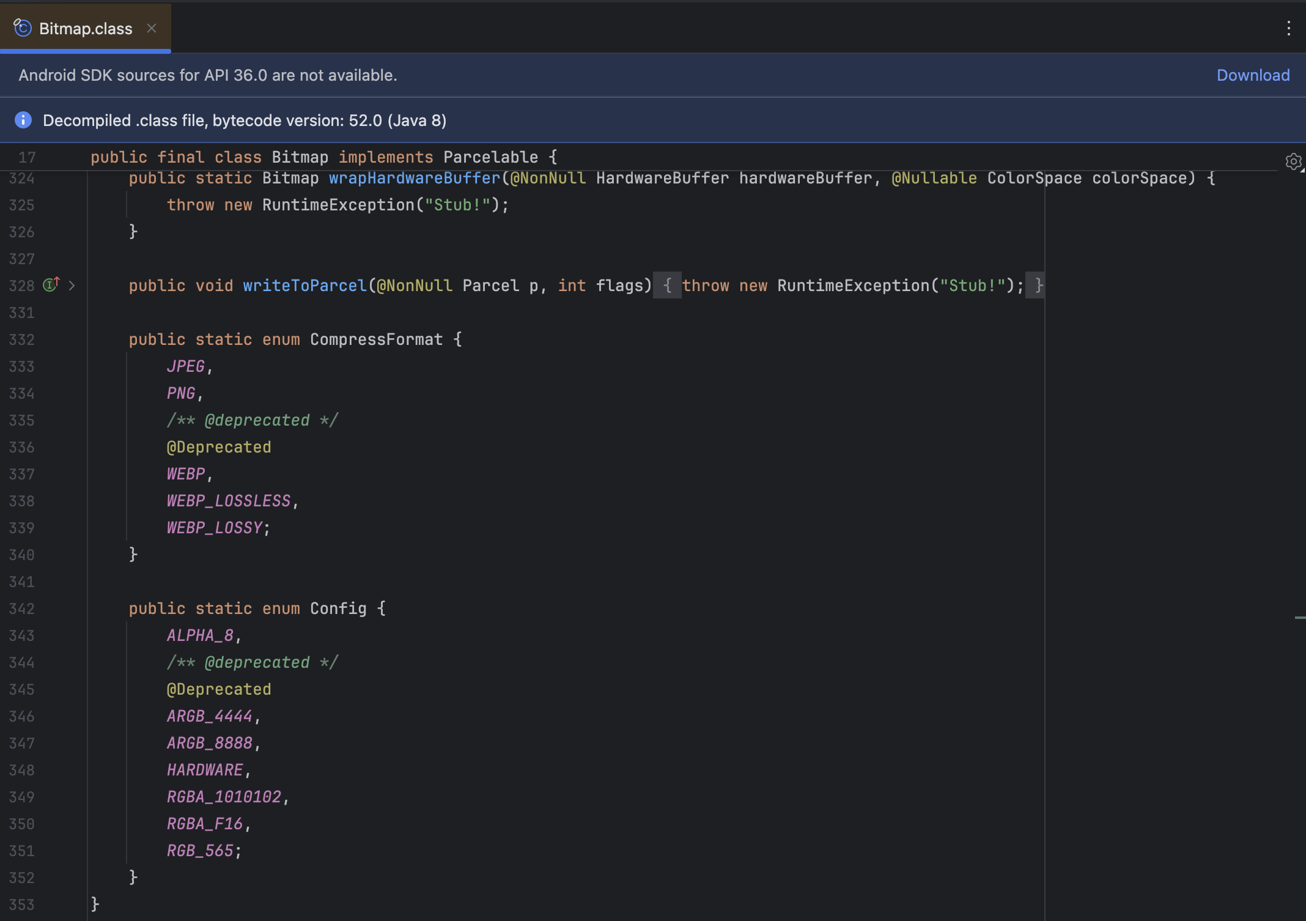The width and height of the screenshot is (1306, 921).
Task: Open the gear icon at editor top-right
Action: click(1293, 161)
